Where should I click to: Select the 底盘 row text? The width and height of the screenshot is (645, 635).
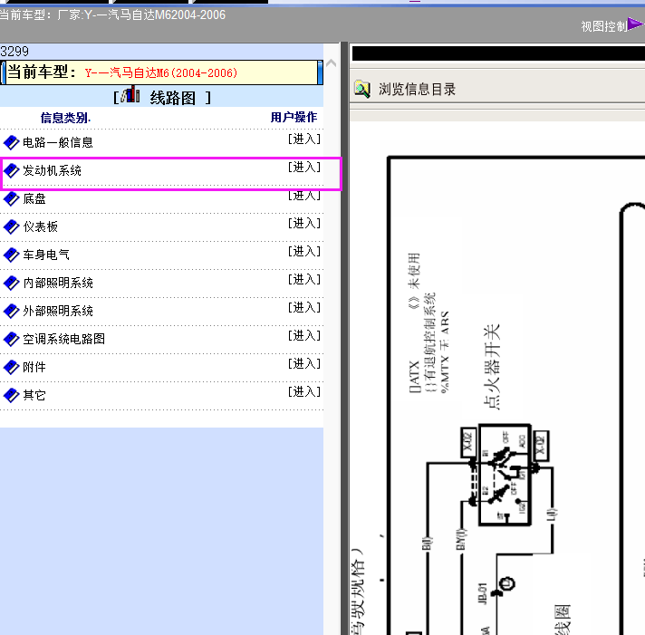click(x=34, y=199)
